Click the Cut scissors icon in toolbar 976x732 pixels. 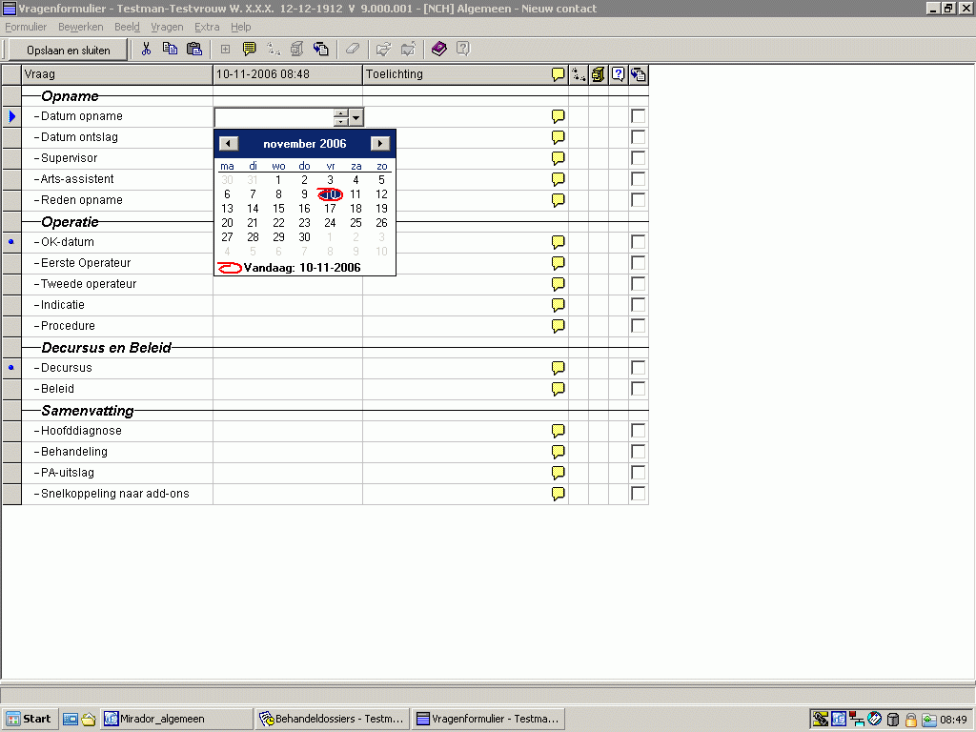[x=147, y=50]
